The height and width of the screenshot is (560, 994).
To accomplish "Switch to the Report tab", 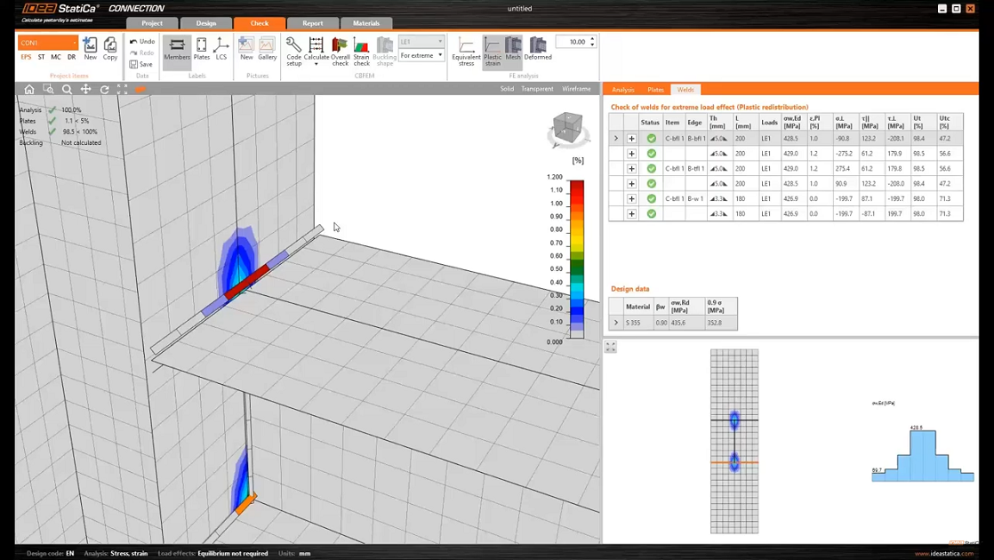I will pyautogui.click(x=312, y=23).
